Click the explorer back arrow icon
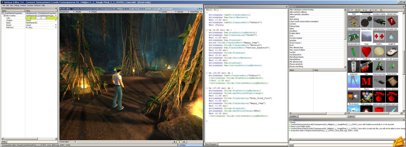The height and width of the screenshot is (147, 406). [x=363, y=10]
